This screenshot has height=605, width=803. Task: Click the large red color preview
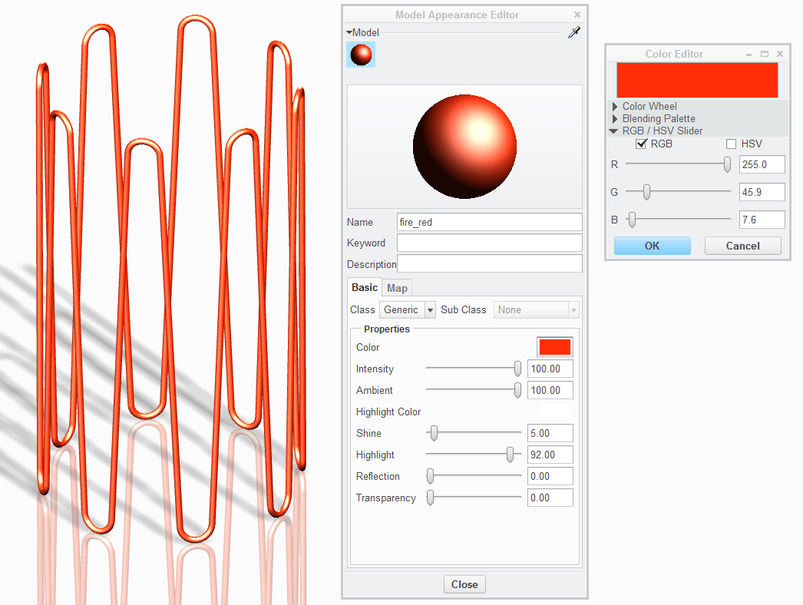point(697,80)
